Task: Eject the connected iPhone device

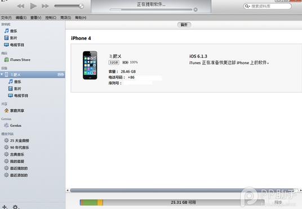Action: point(61,74)
